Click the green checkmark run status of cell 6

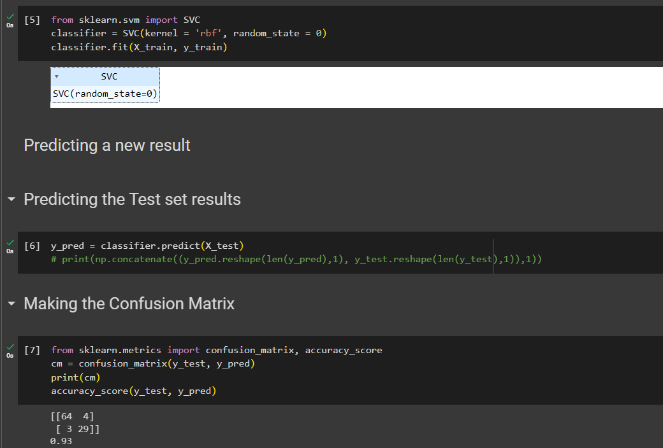[10, 242]
